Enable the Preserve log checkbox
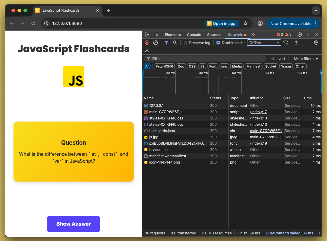 click(x=185, y=43)
